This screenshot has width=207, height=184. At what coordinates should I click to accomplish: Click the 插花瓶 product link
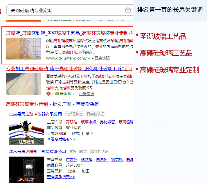117,159
